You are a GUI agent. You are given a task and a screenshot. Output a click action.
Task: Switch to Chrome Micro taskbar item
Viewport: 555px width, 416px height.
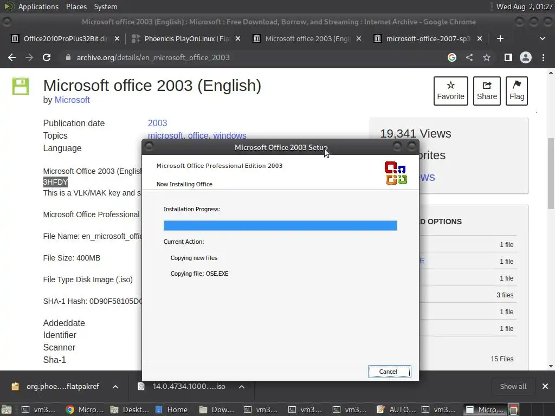(85, 409)
